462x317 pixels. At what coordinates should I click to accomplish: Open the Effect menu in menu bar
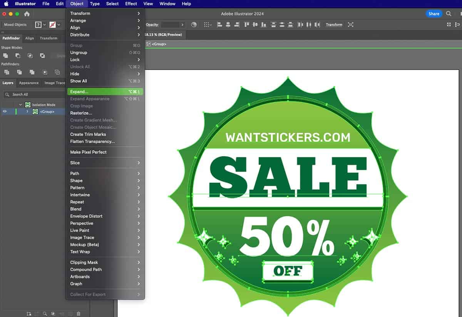coord(131,4)
